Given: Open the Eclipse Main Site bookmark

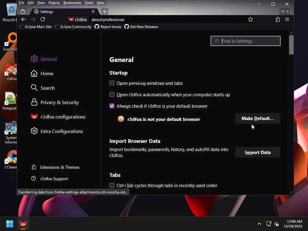Looking at the screenshot, I should 35,27.
